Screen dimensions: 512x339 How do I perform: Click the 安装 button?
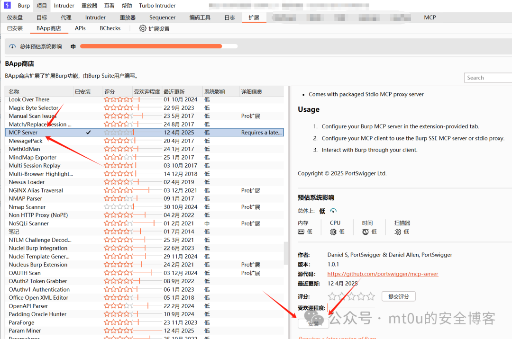[313, 324]
